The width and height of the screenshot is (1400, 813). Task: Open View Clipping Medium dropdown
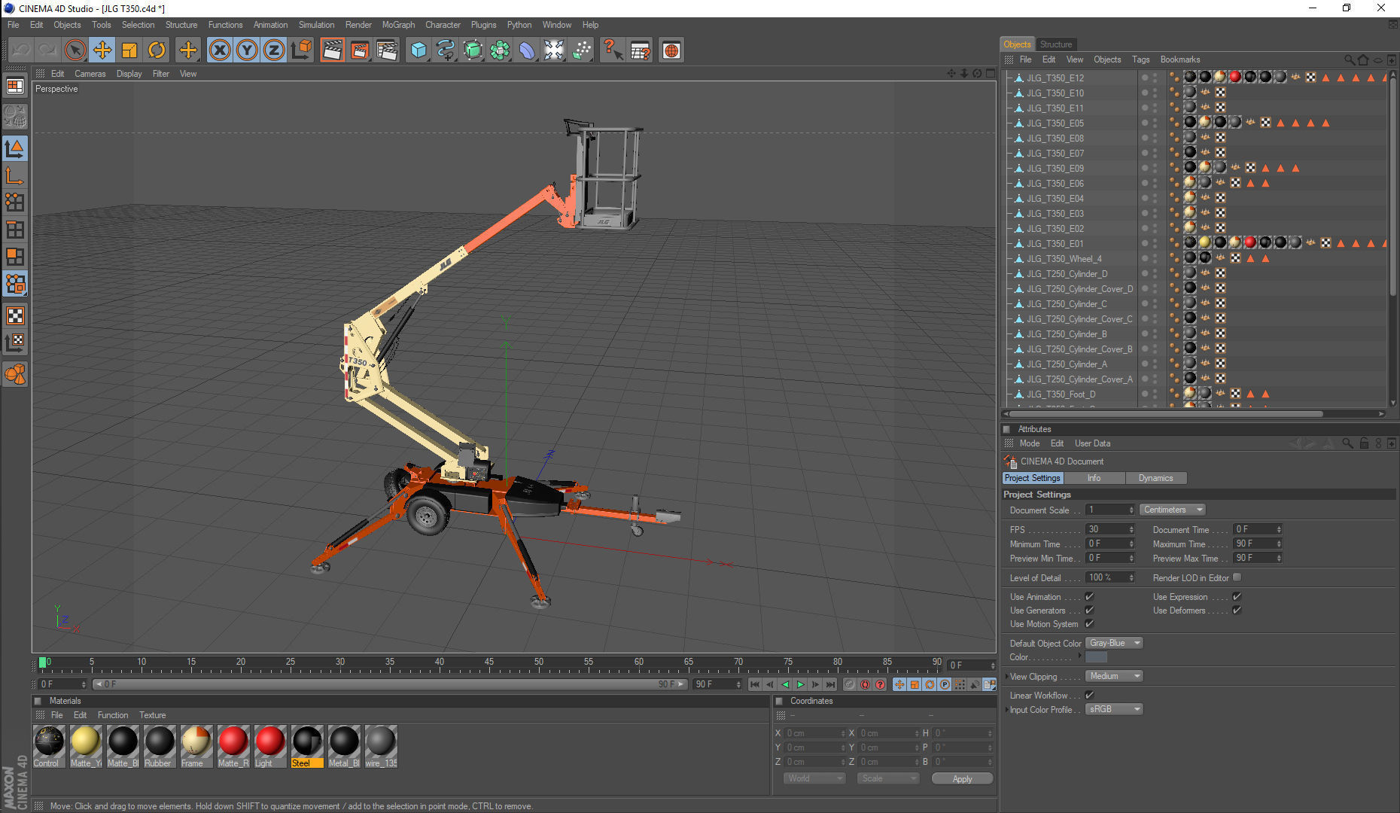1114,676
